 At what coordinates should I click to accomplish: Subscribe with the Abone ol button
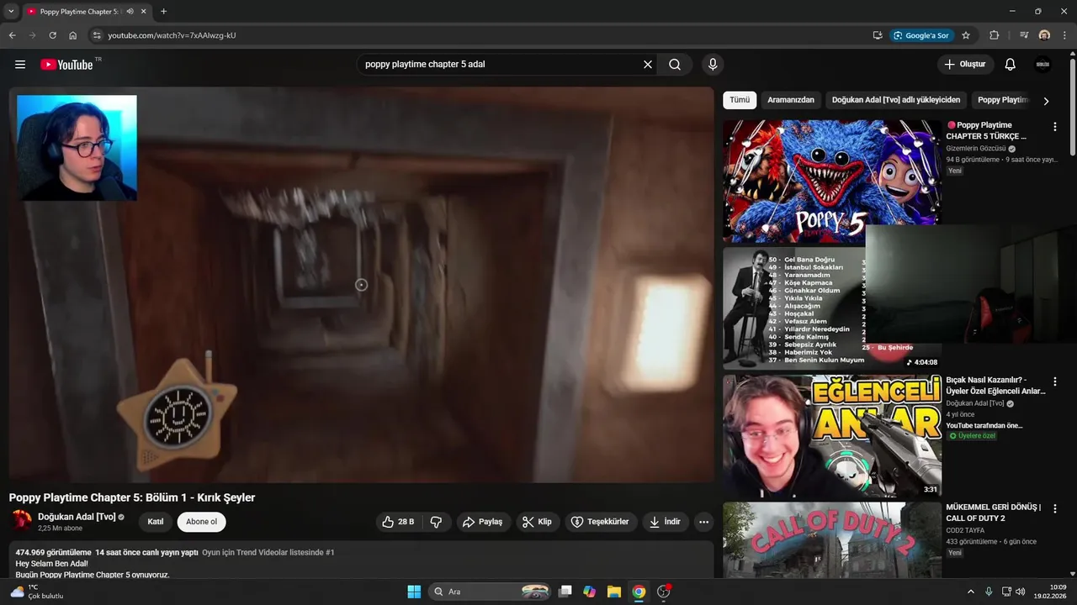pos(202,522)
